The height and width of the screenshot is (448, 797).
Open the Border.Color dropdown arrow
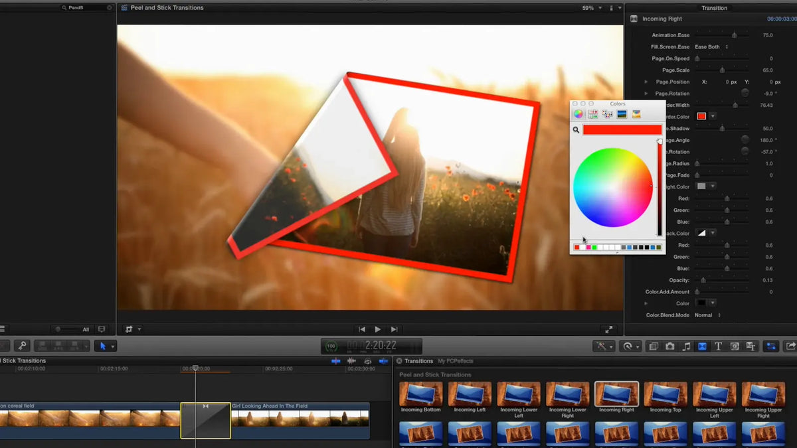713,116
